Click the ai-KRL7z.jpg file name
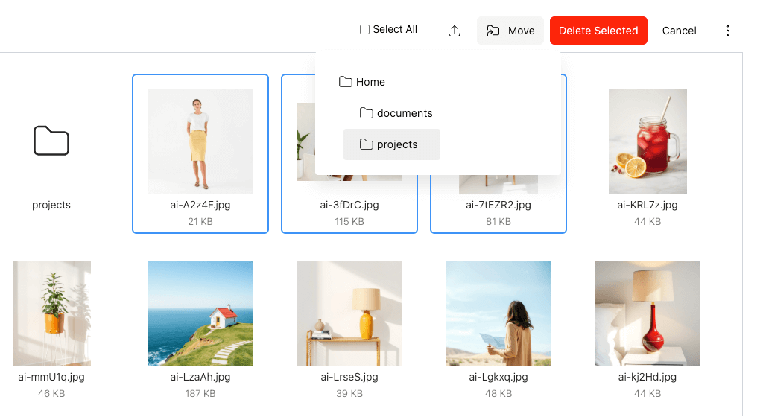 (648, 205)
